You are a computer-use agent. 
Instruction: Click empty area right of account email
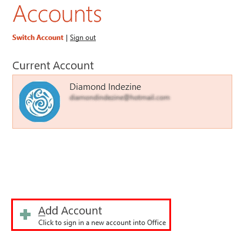[200, 98]
